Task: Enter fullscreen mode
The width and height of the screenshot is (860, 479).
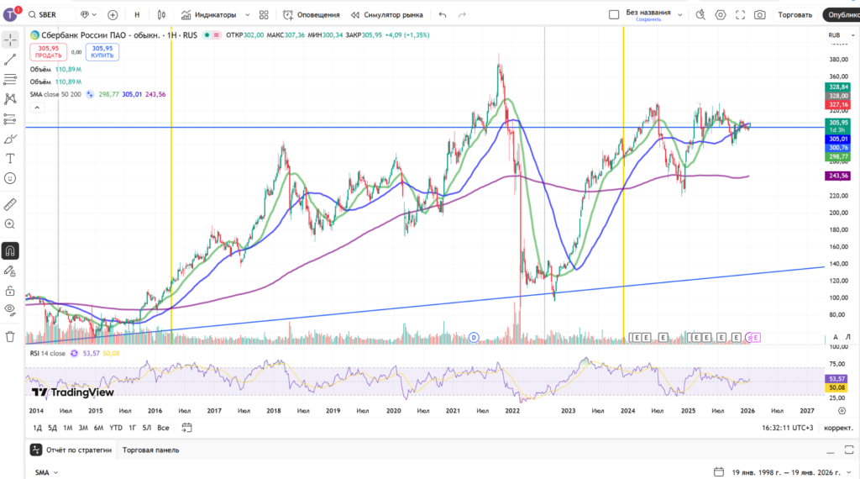Action: [x=740, y=15]
